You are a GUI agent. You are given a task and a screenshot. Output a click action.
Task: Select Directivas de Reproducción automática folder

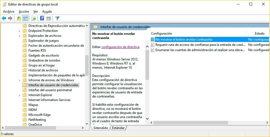pos(57,26)
